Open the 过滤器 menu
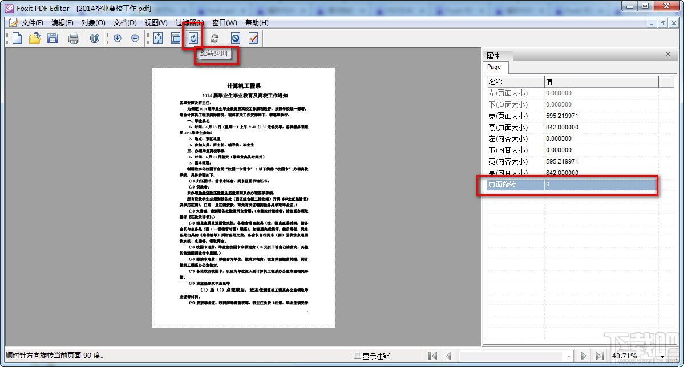 click(190, 22)
